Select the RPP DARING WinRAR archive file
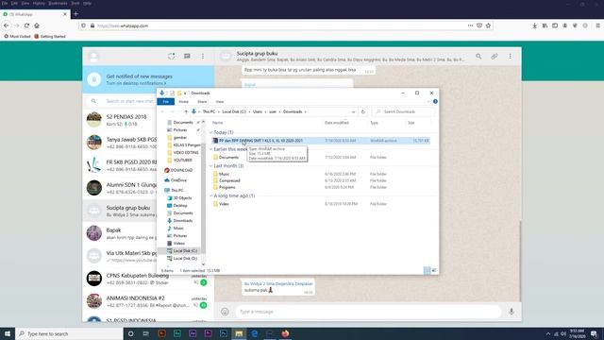The height and width of the screenshot is (340, 604). tap(321, 141)
